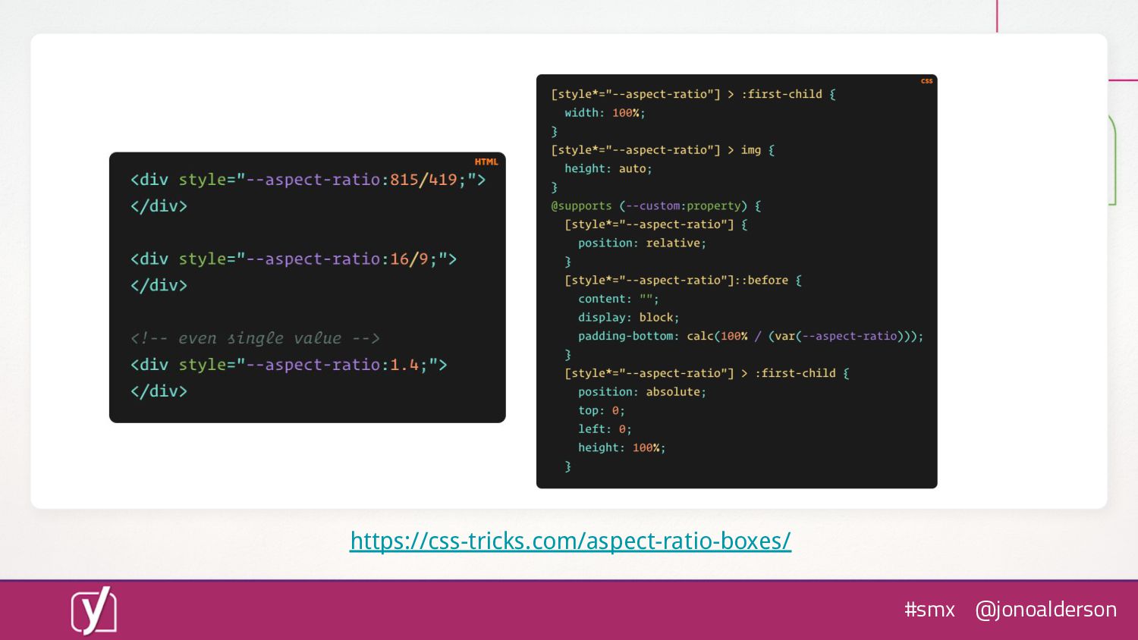Click the 'top: 0;' line
The width and height of the screenshot is (1138, 640).
pyautogui.click(x=602, y=411)
